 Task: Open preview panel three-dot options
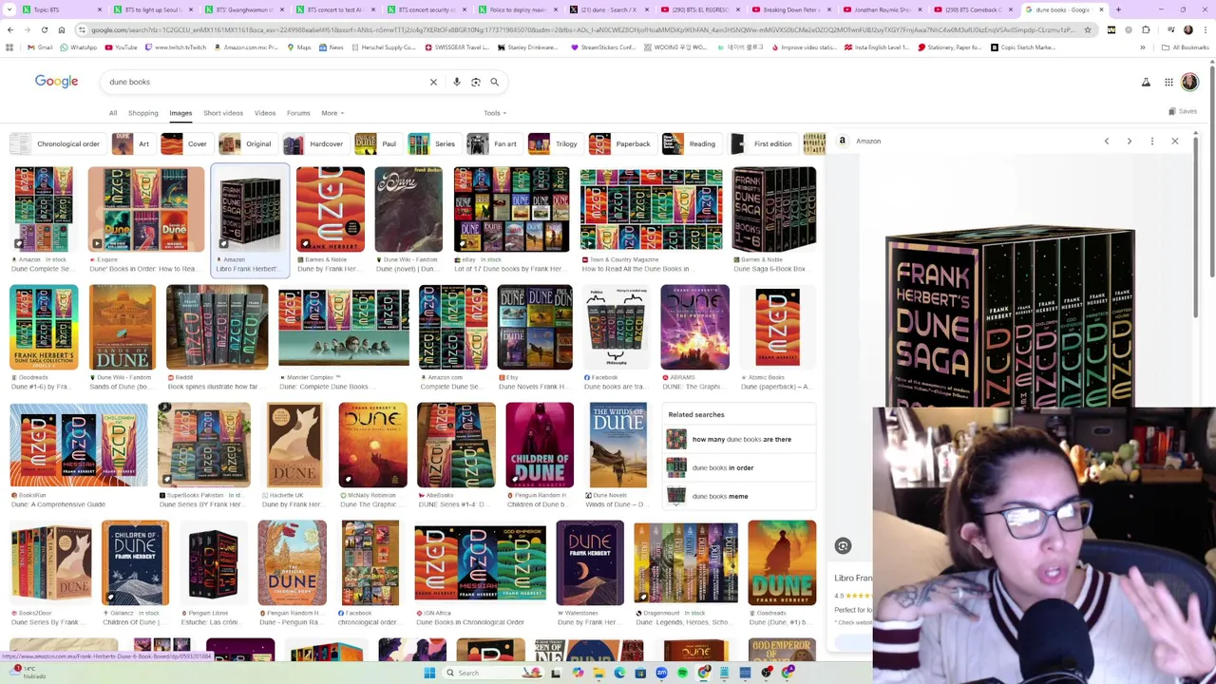click(x=1151, y=142)
